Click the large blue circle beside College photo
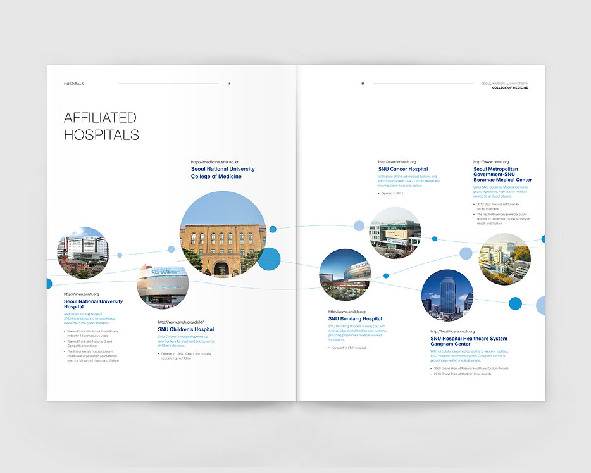591x473 pixels. 269,259
